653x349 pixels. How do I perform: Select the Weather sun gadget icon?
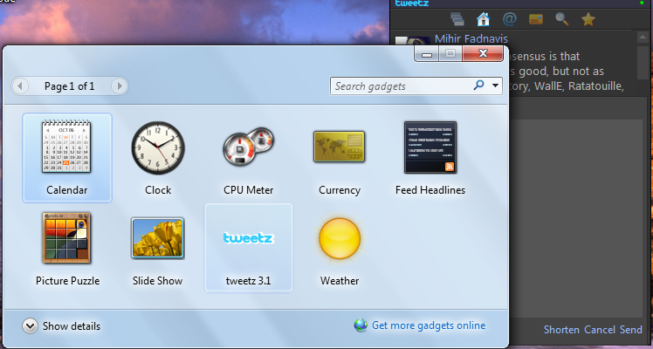[340, 238]
